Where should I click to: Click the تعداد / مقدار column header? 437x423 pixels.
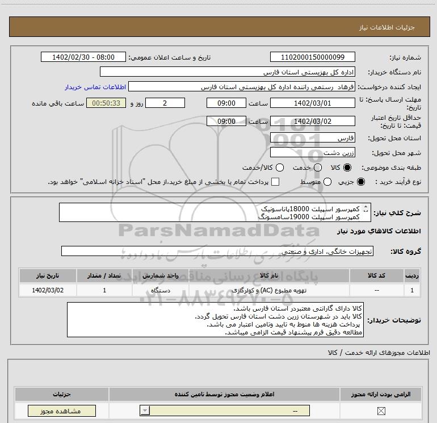104,275
